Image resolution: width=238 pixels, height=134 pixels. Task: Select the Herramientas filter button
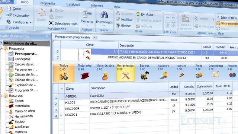(x=125, y=73)
